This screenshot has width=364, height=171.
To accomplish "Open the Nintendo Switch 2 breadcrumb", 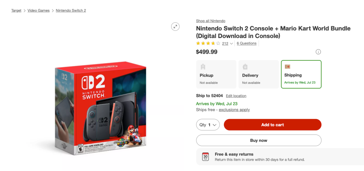I will coord(71,11).
